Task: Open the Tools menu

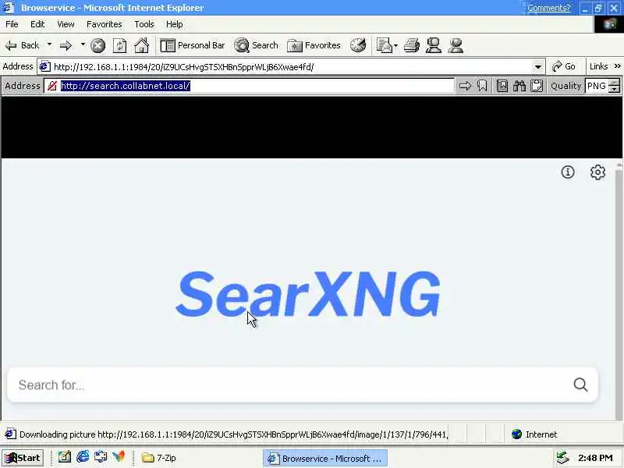Action: [144, 24]
